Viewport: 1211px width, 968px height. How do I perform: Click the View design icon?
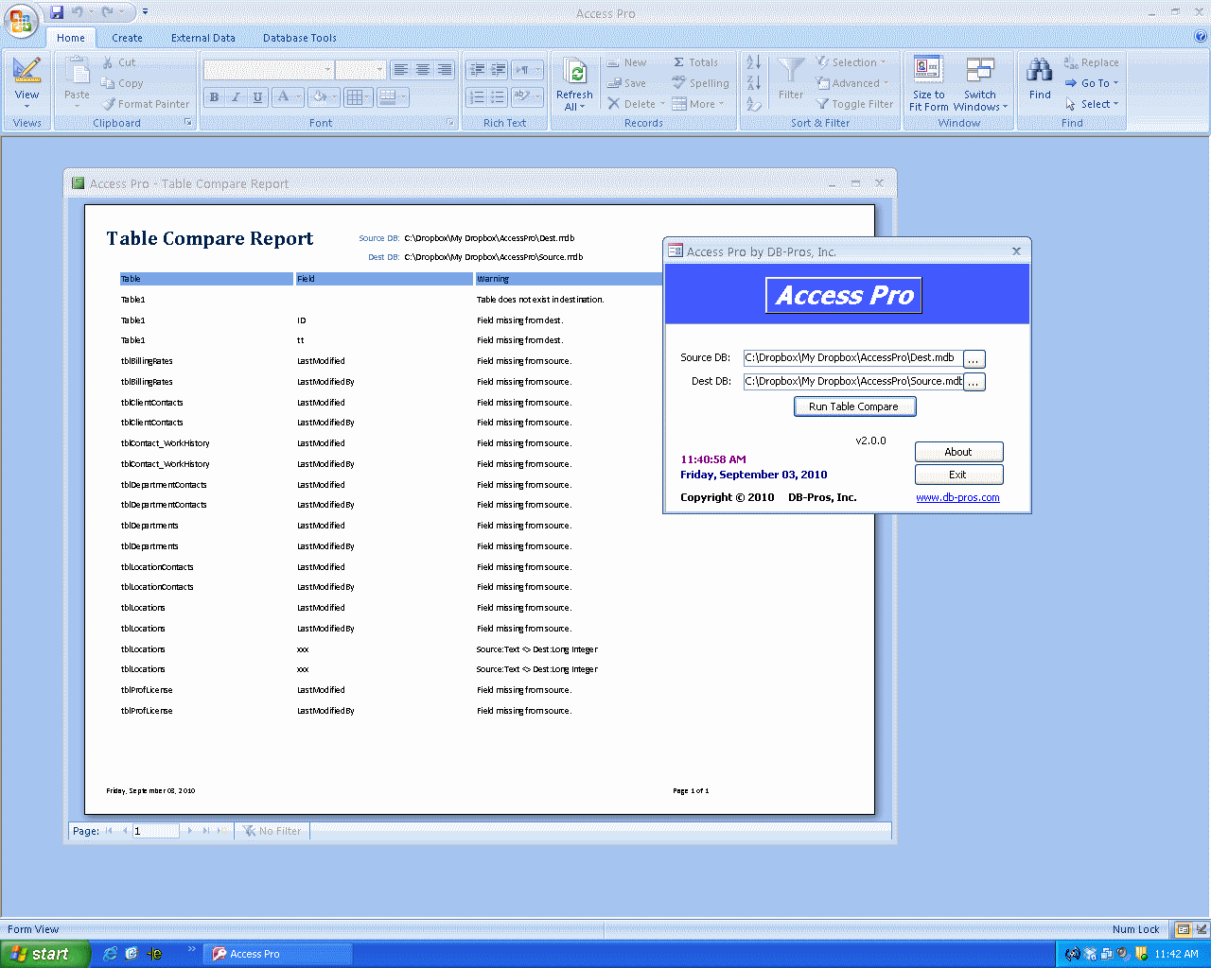point(26,71)
